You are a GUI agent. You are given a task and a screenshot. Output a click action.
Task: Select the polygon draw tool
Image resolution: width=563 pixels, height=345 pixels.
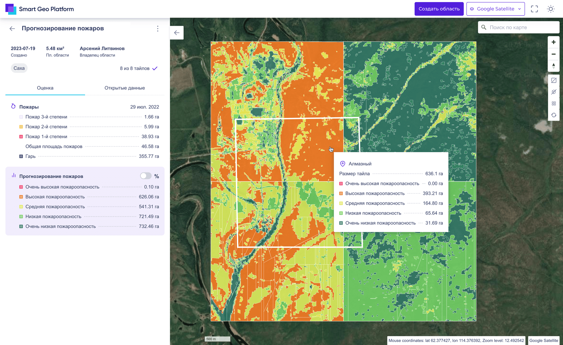click(554, 80)
